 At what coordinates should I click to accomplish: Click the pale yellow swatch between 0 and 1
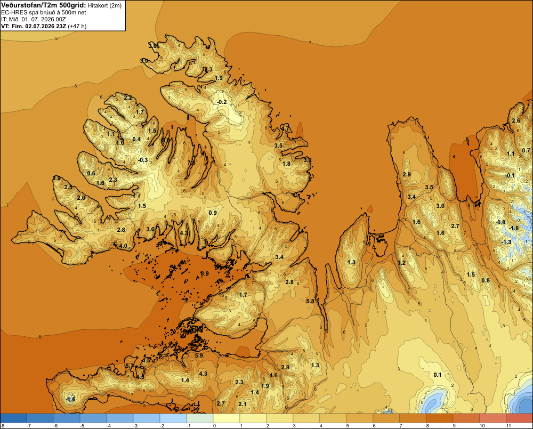[x=227, y=418]
